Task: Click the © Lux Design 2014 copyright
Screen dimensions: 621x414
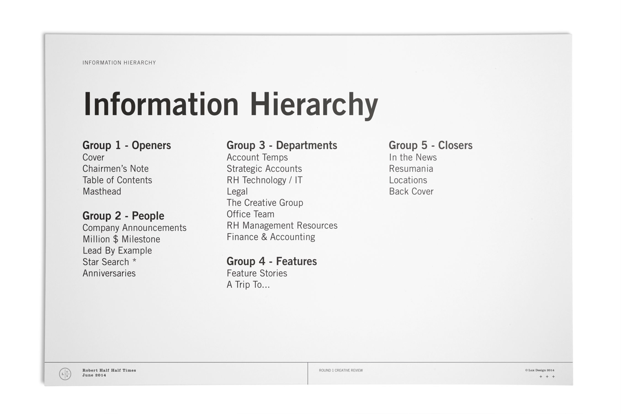Action: [540, 370]
